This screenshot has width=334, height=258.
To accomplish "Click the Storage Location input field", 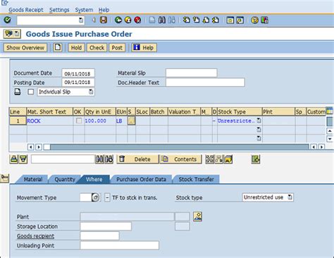I will (x=106, y=226).
